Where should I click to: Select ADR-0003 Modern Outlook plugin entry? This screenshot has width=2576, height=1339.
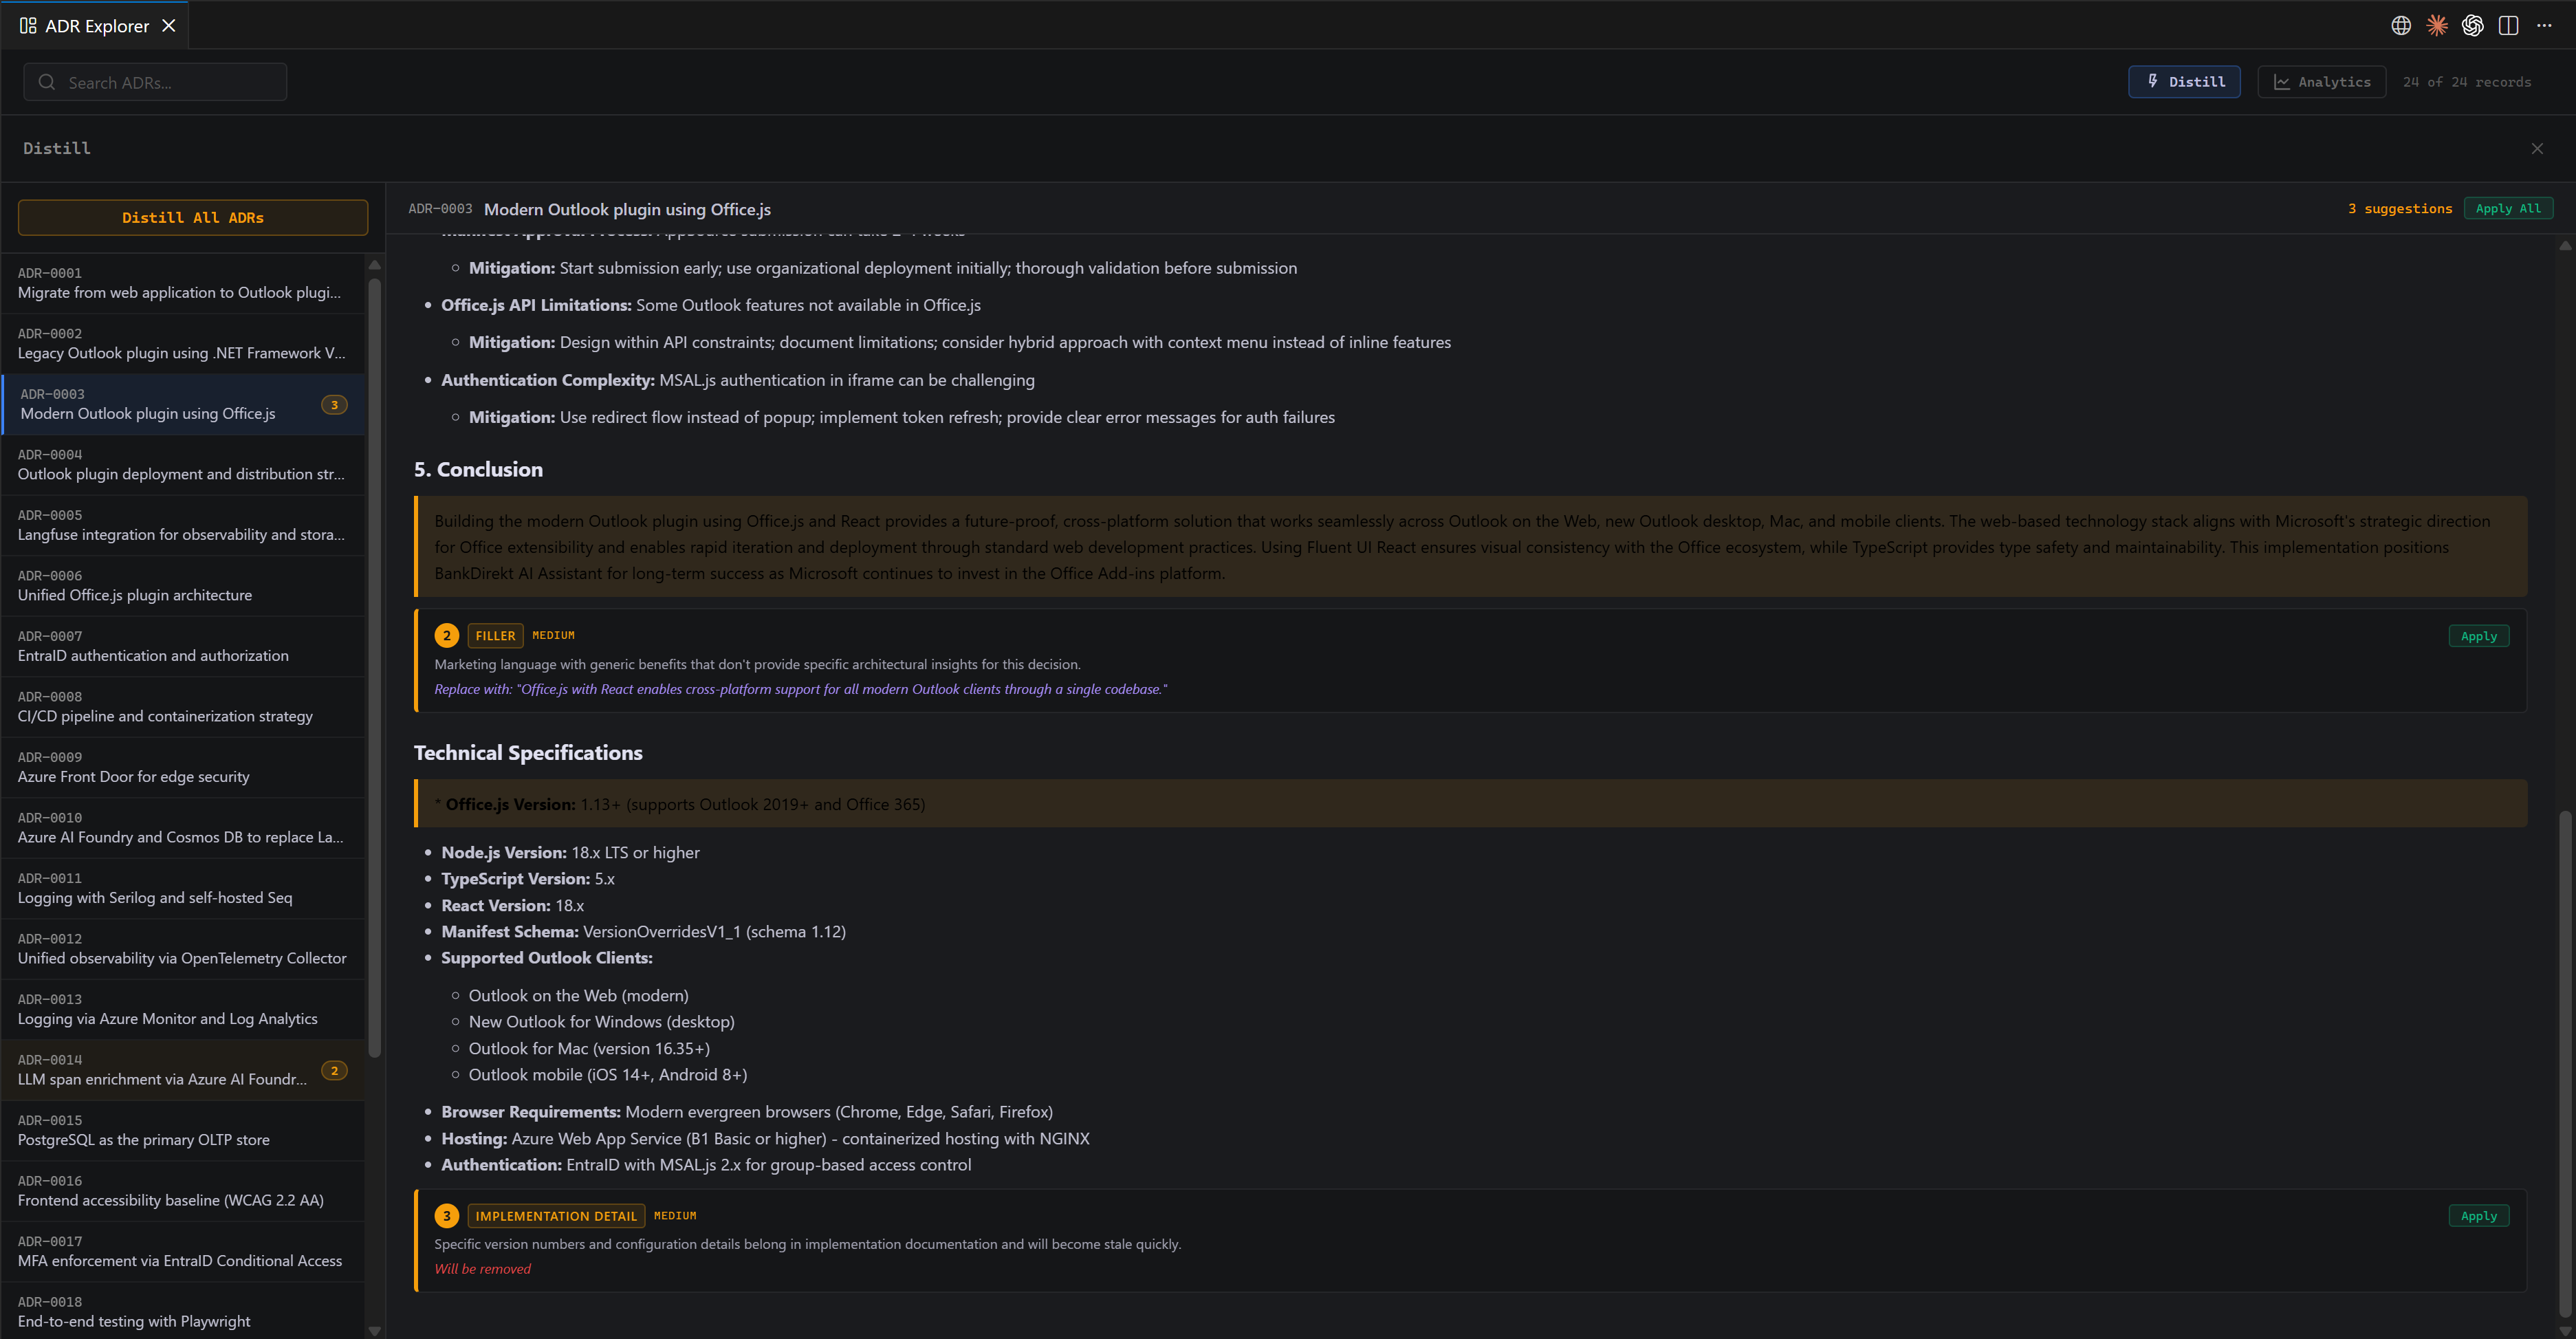[x=183, y=404]
